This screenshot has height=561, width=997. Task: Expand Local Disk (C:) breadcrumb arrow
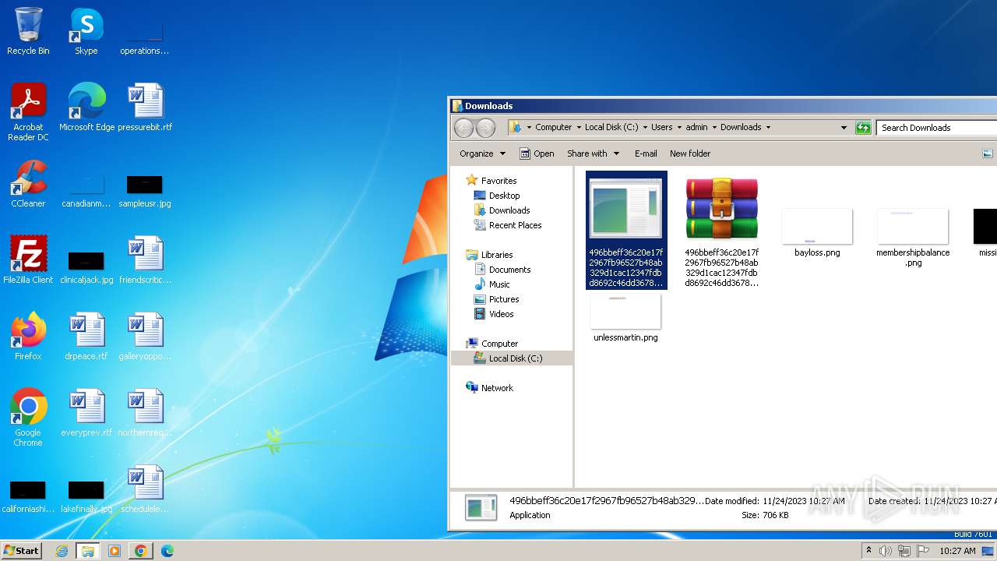[x=645, y=127]
